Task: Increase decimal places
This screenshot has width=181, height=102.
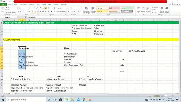Action: [x=78, y=12]
